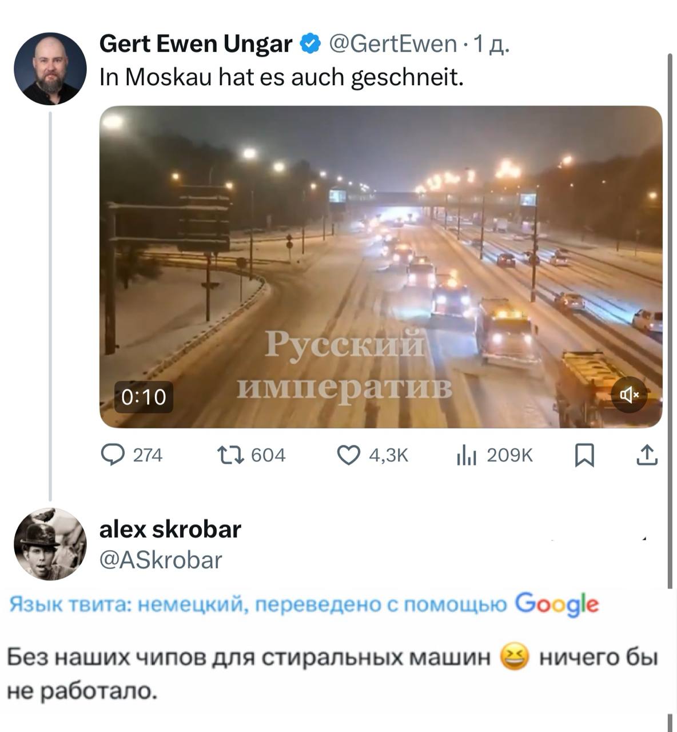Open the Gert Ewen Ungar name link

196,43
